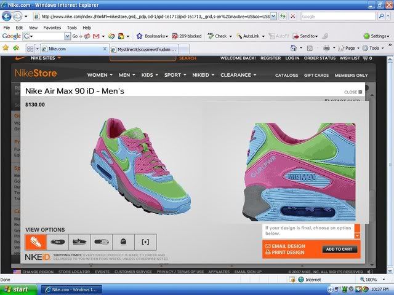This screenshot has width=394, height=295.
Task: Click the shopping cart icon in header
Action: coord(365,58)
